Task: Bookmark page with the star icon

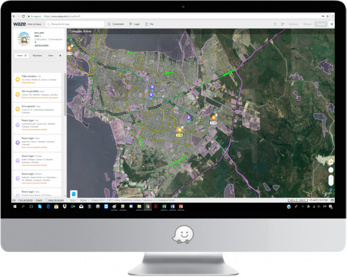Action: (x=328, y=17)
